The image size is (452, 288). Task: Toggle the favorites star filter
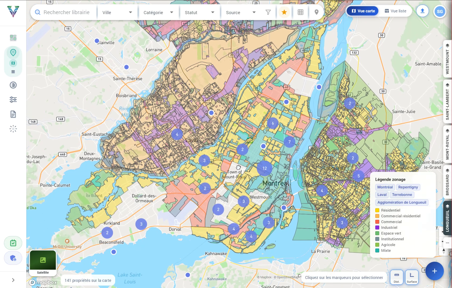pyautogui.click(x=284, y=12)
